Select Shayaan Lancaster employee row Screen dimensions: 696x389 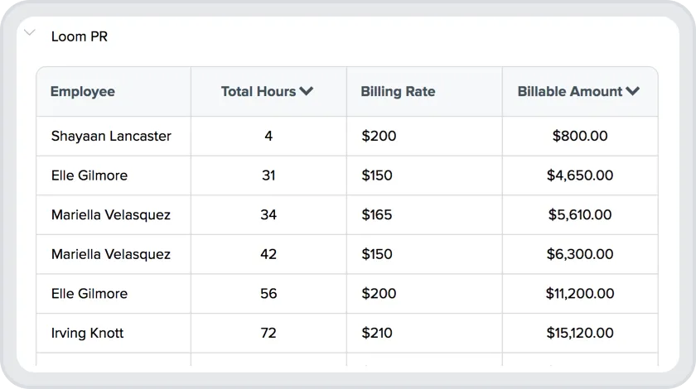tap(111, 136)
